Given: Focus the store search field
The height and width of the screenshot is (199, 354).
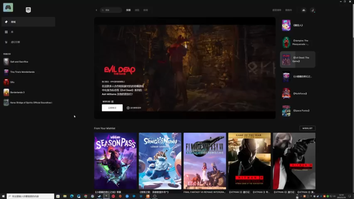Looking at the screenshot, I should (x=111, y=10).
